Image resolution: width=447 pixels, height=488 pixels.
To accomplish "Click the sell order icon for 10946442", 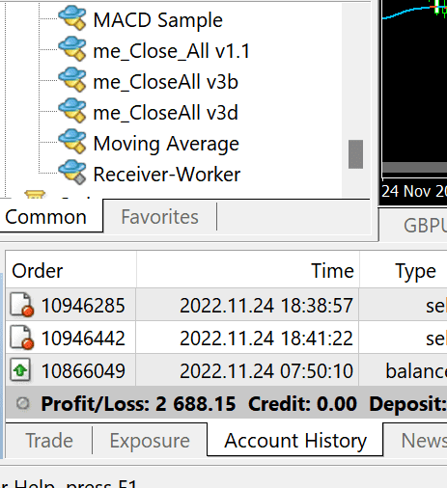I will click(x=21, y=338).
